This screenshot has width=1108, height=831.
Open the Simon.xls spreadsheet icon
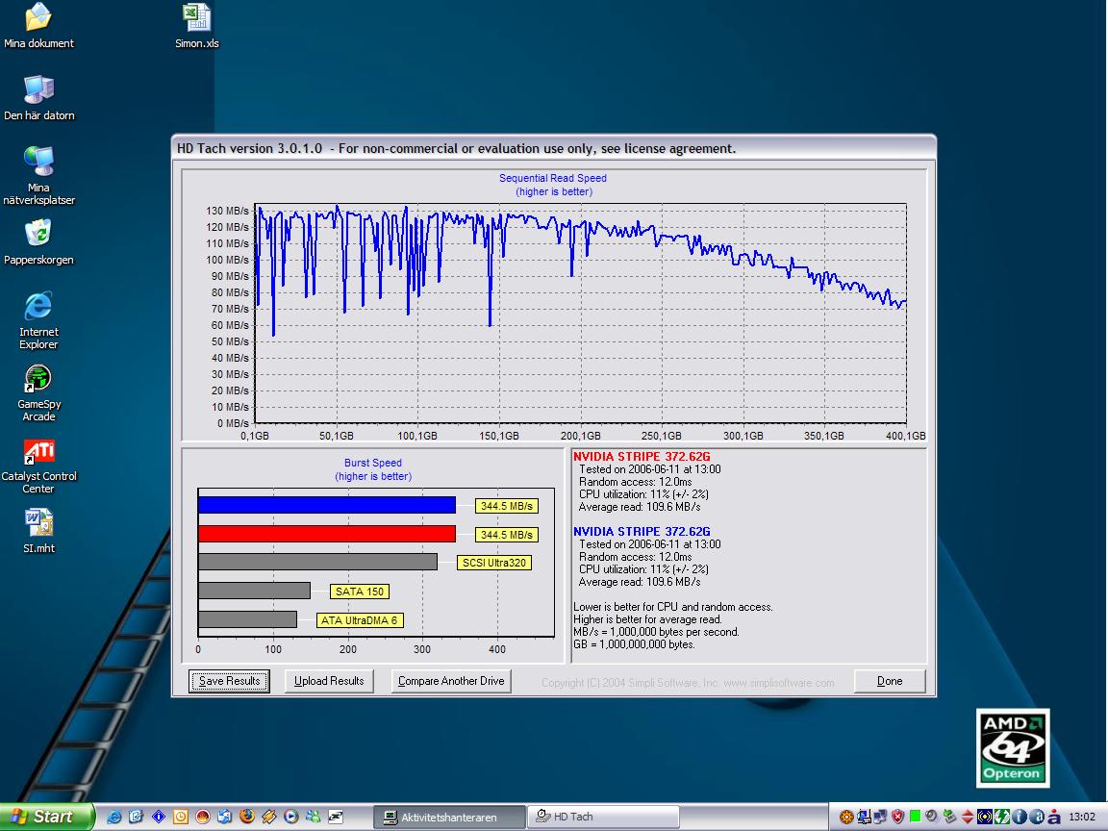(x=197, y=25)
